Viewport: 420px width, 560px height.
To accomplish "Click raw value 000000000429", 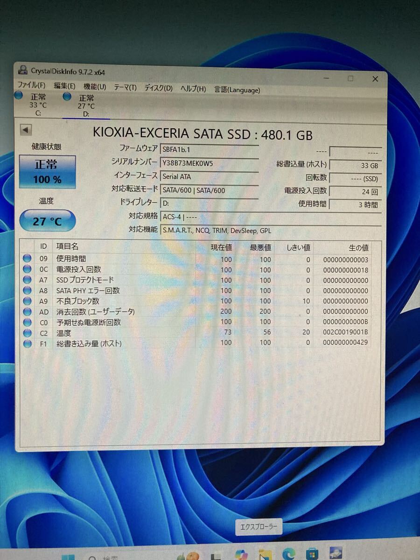I will coord(346,343).
